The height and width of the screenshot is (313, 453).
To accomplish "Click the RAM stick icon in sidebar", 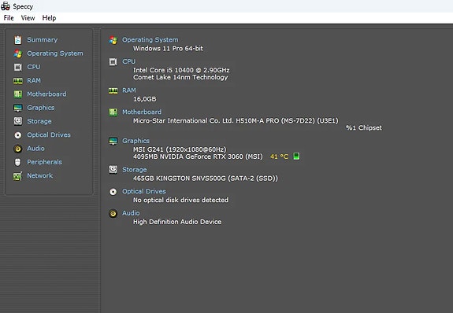I will tap(18, 81).
